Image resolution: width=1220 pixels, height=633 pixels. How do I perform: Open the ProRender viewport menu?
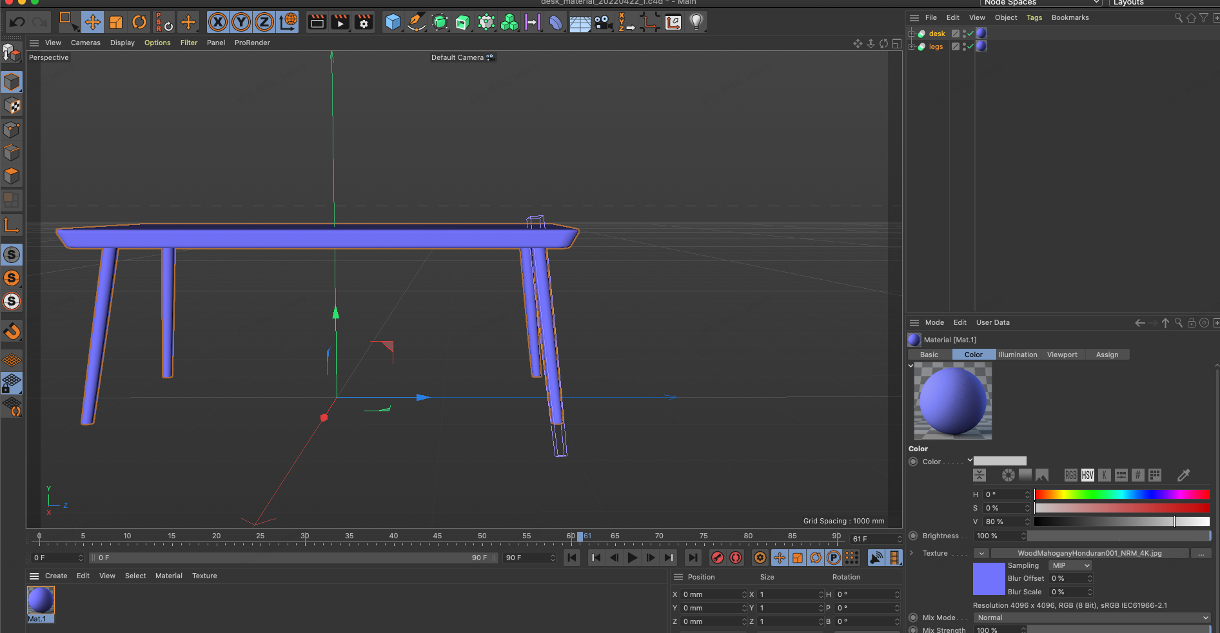point(252,43)
